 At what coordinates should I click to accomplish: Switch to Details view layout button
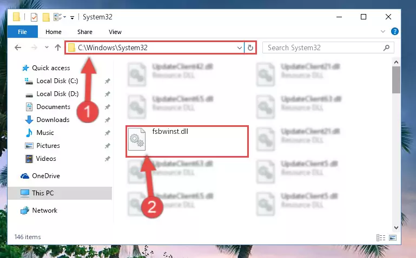[x=381, y=238]
